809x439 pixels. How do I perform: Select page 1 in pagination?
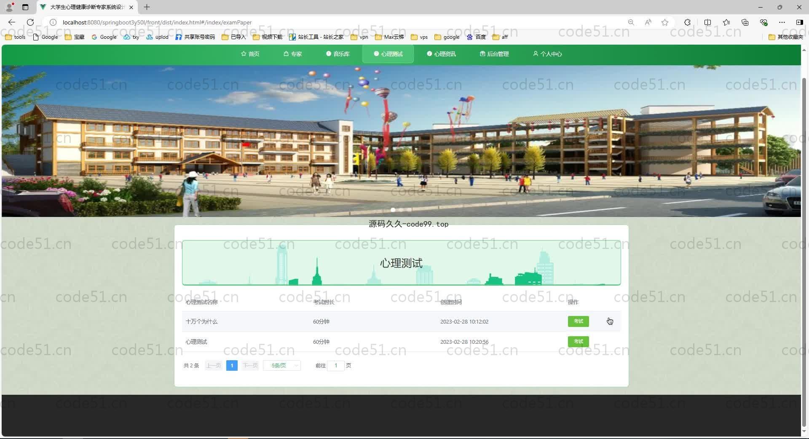pyautogui.click(x=232, y=366)
